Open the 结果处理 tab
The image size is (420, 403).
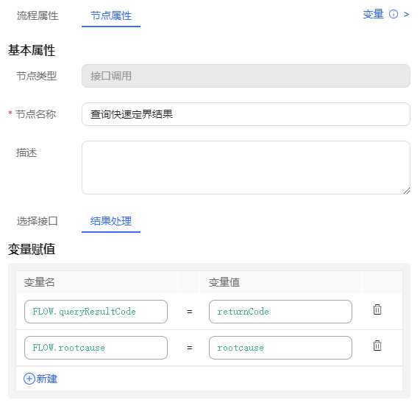tap(111, 221)
